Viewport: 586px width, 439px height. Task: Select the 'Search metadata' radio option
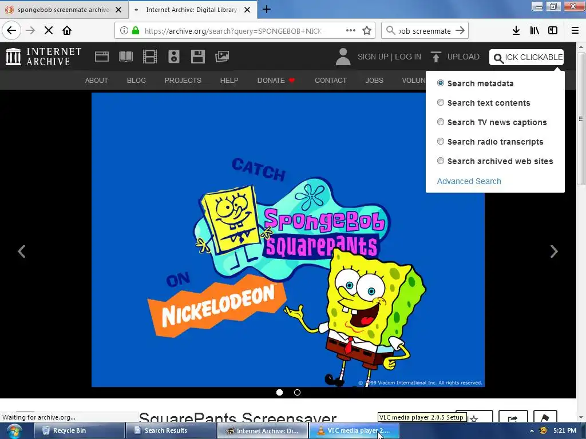[x=441, y=83]
